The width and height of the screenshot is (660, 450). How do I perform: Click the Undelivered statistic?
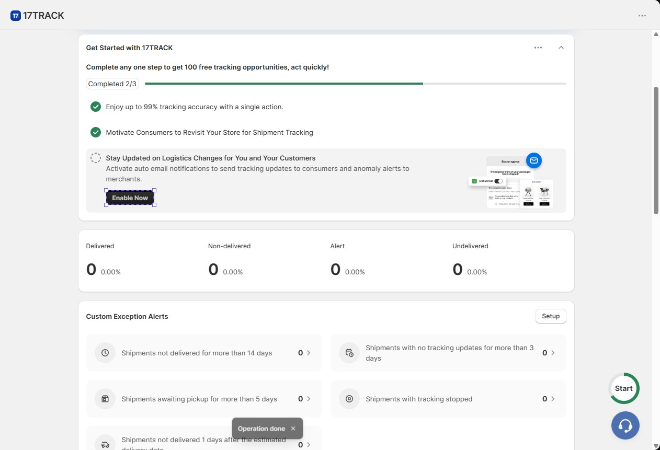point(470,261)
